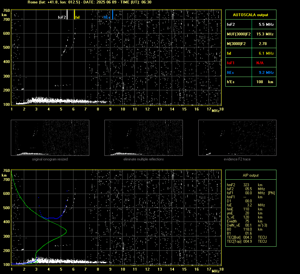Viewport: 300px width, 274px height.
Task: Click the h'Es 108 km value
Action: click(265, 82)
